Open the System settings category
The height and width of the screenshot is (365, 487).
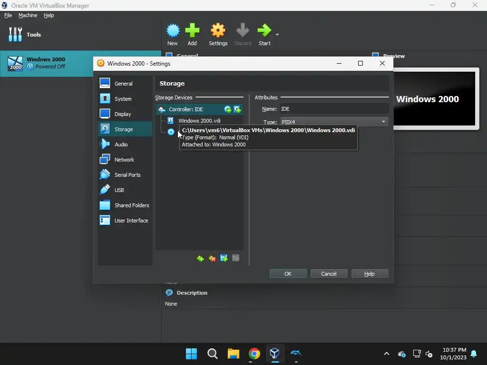125,99
